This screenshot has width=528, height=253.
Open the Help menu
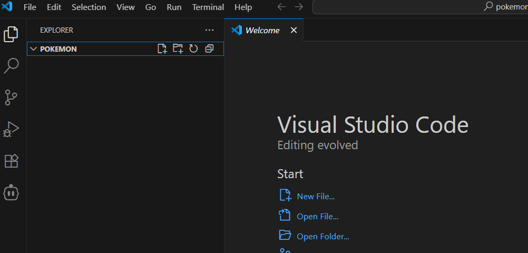pyautogui.click(x=243, y=7)
